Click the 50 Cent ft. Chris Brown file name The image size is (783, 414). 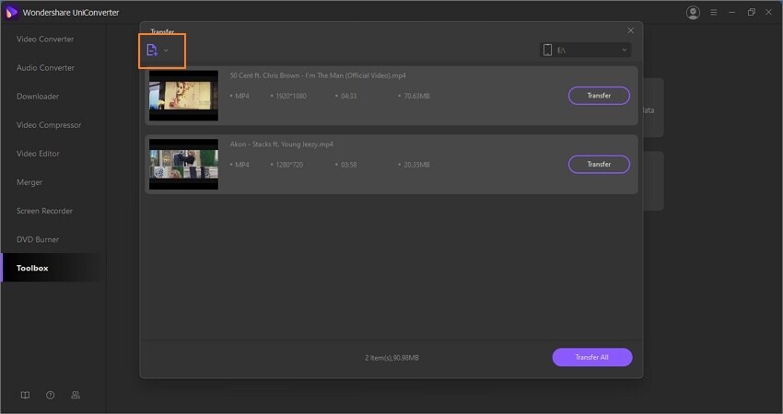coord(318,75)
